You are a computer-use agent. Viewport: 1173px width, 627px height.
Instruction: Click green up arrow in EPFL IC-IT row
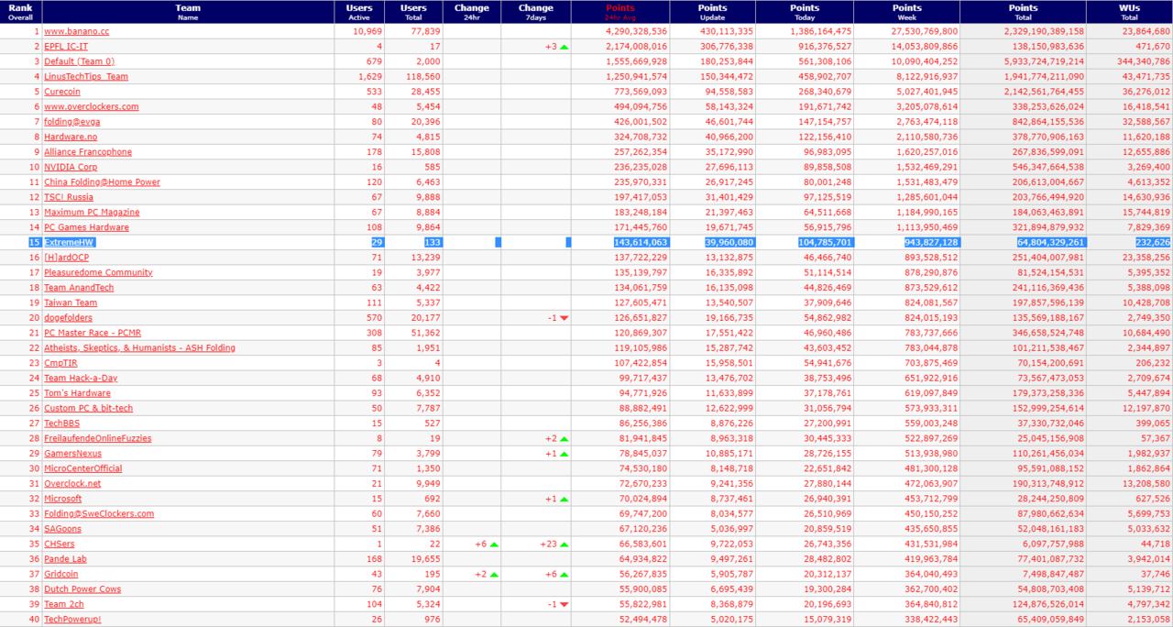565,47
